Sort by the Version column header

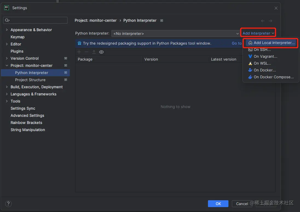point(175,59)
